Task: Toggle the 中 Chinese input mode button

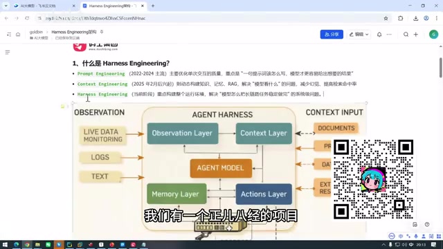Action: click(x=401, y=237)
